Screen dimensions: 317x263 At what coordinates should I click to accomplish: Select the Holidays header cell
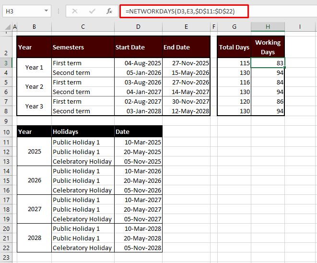(x=82, y=131)
